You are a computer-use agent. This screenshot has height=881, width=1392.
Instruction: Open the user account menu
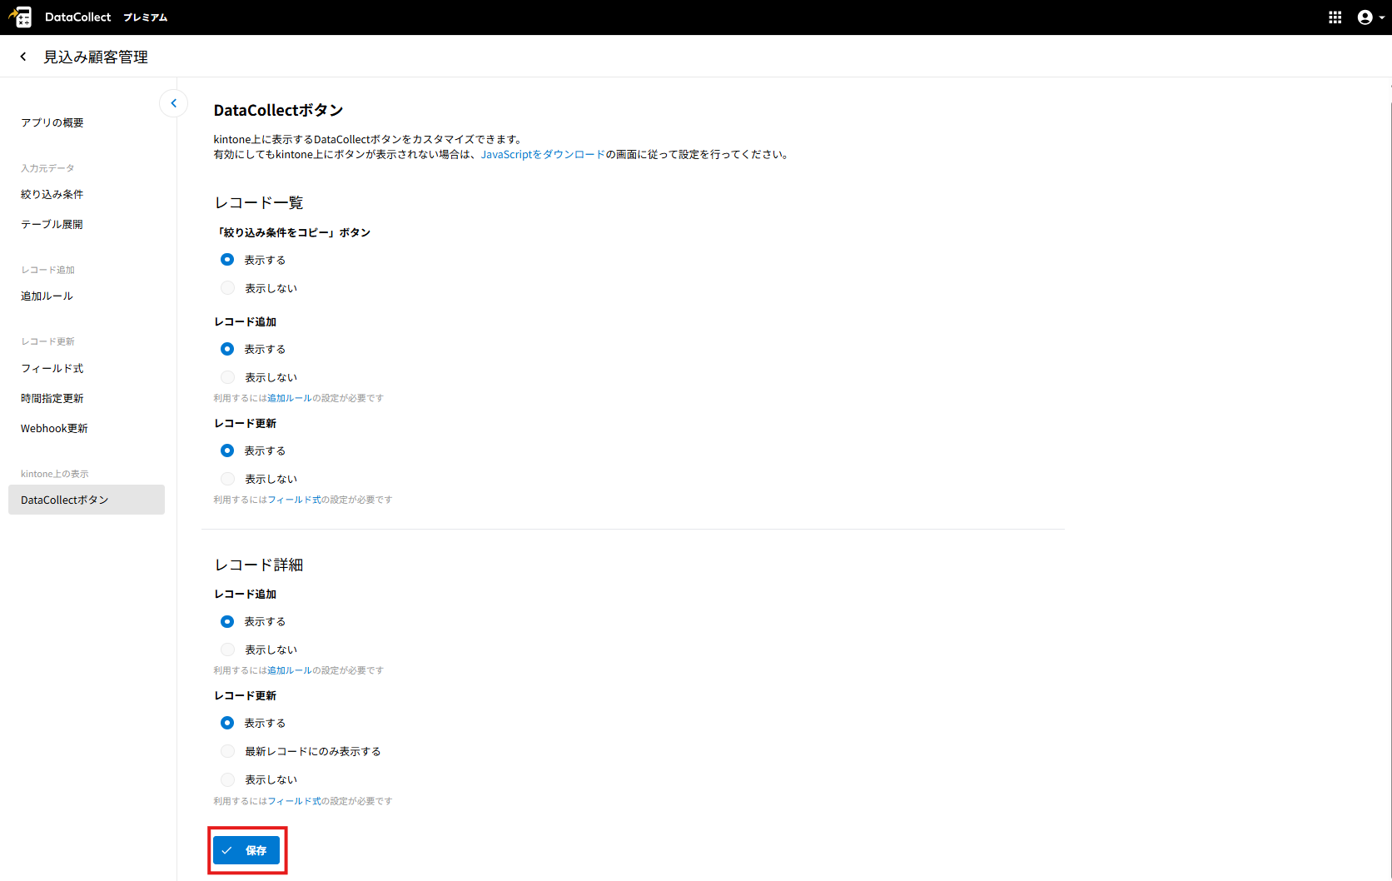pos(1370,17)
